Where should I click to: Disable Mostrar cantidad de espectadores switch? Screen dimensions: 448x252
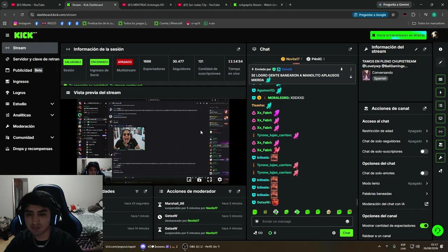coord(424,226)
